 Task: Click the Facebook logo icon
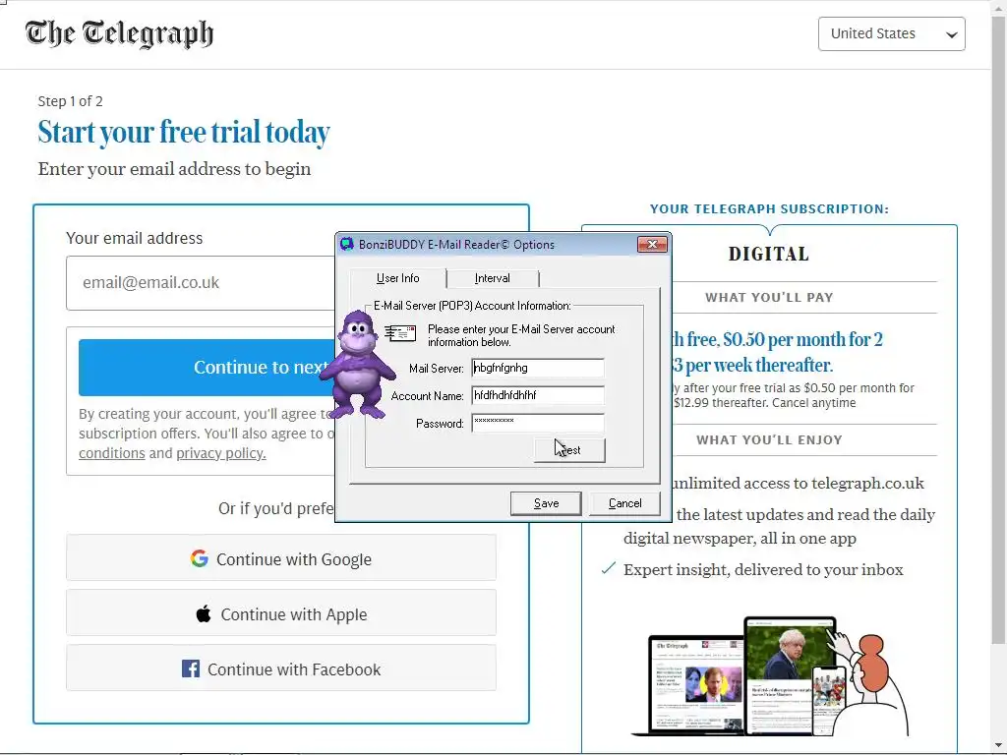point(191,668)
